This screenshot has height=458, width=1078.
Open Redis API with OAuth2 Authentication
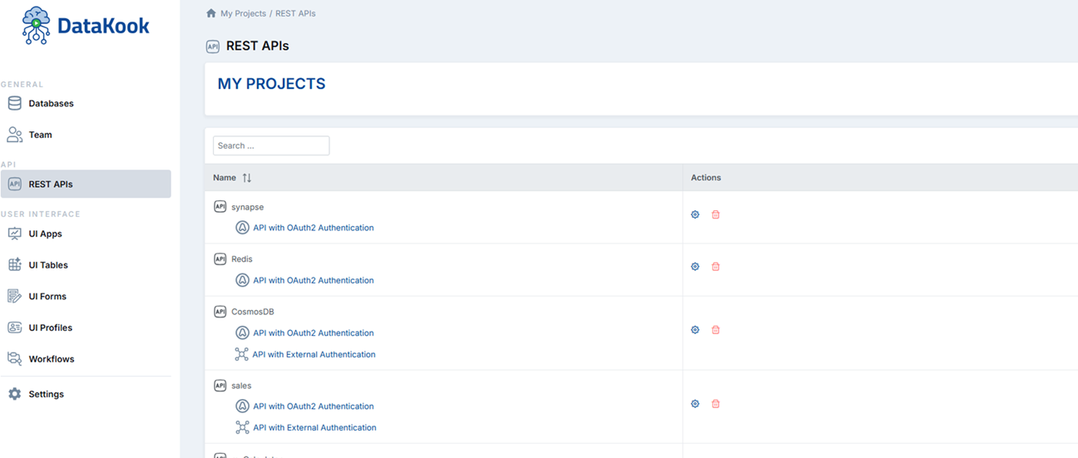(314, 280)
